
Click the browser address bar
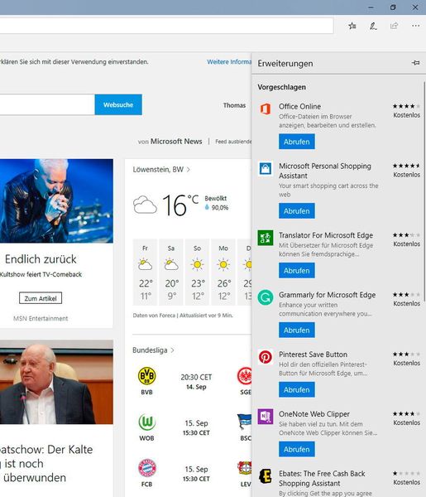point(166,26)
